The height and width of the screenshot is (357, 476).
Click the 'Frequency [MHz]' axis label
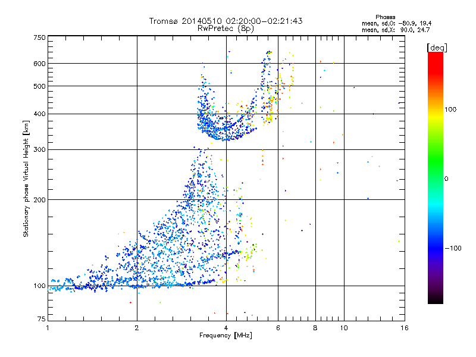point(226,336)
